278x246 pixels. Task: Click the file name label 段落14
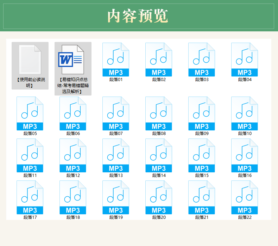[x=159, y=175]
